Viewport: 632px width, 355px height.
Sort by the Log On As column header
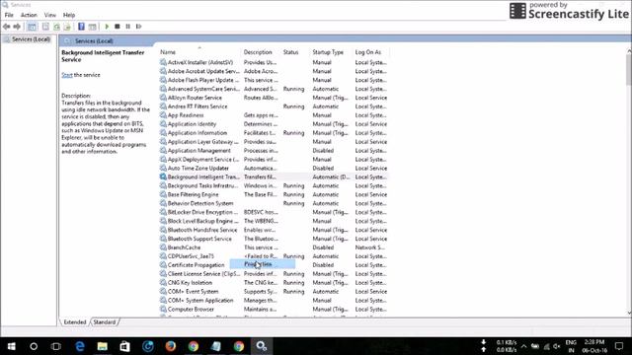[368, 52]
